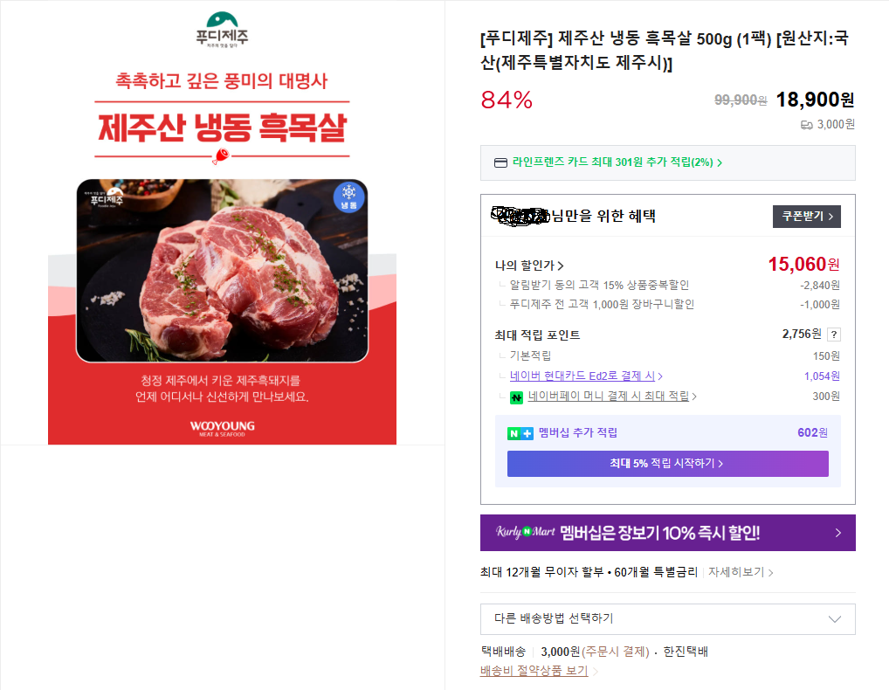
Task: Expand 나의 할인가 details
Action: [529, 266]
